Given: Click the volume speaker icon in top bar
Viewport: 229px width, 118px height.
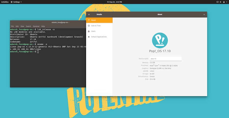Looking at the screenshot, I should [x=220, y=2].
